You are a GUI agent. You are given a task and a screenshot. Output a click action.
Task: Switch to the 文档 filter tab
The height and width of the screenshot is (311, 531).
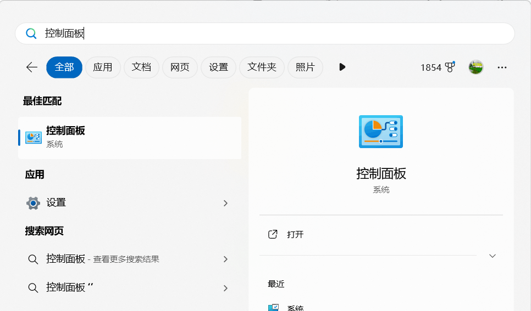141,67
